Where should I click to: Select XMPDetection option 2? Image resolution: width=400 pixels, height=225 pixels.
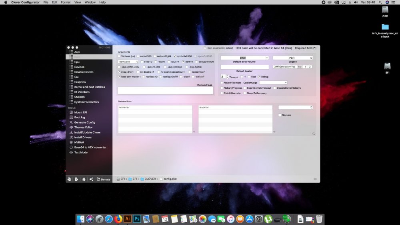coord(310,67)
